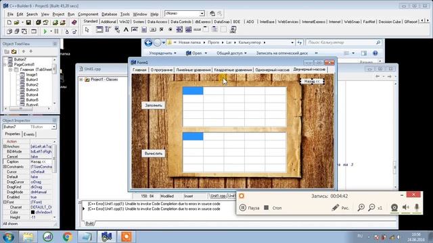433x243 pixels.
Task: Open the Component menu
Action: (88, 14)
